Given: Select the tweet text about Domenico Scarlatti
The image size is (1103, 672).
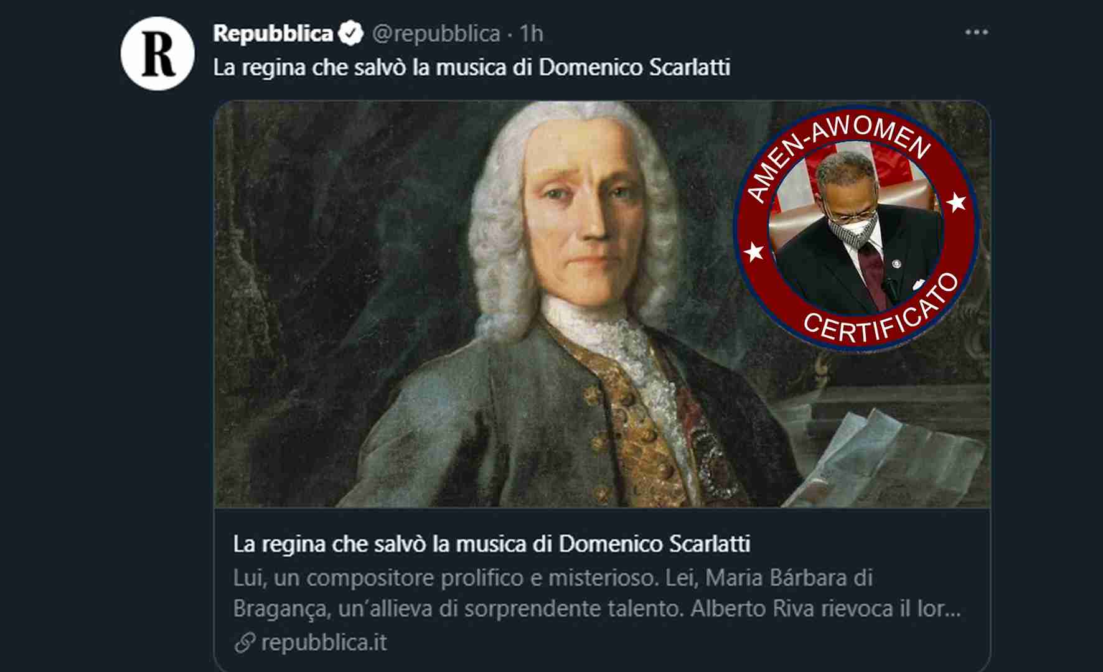Looking at the screenshot, I should [471, 67].
